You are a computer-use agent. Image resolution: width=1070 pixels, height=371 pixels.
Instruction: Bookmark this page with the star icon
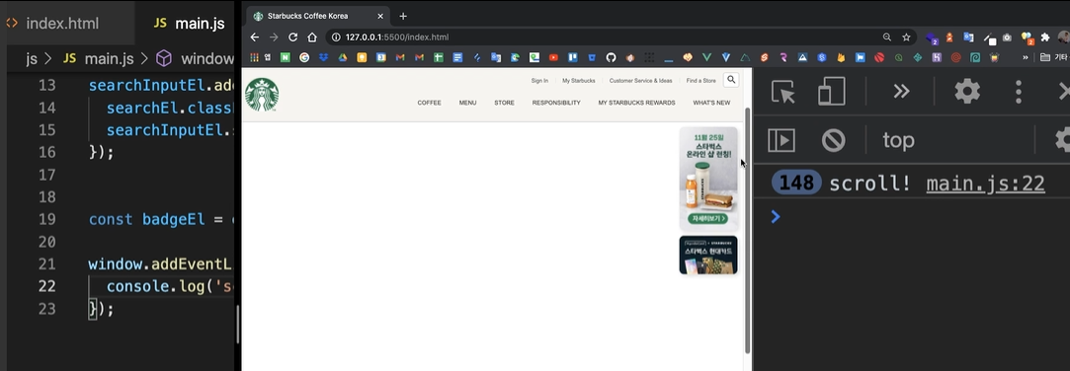(x=906, y=37)
